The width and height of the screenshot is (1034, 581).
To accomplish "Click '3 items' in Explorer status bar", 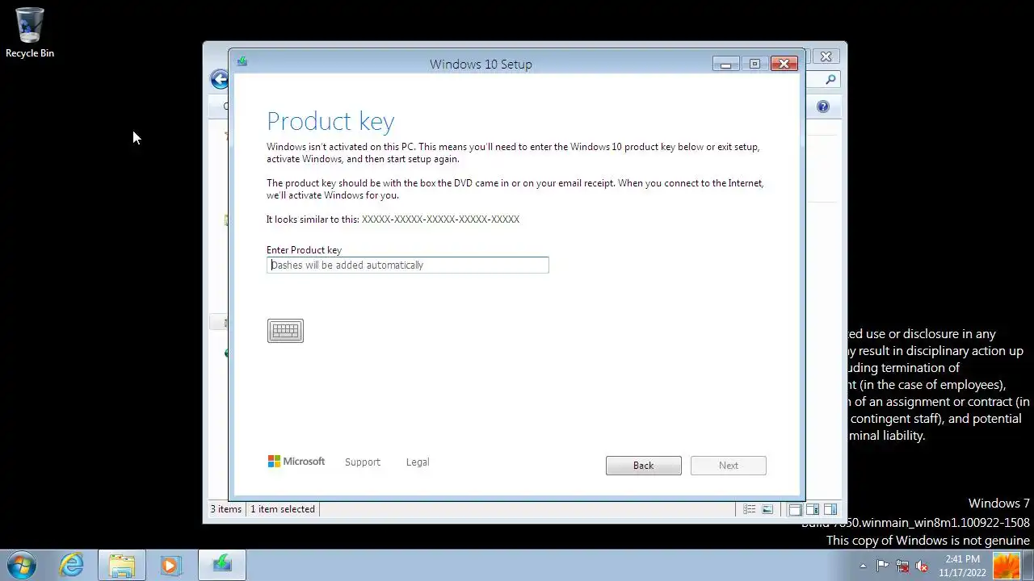I will tap(226, 509).
